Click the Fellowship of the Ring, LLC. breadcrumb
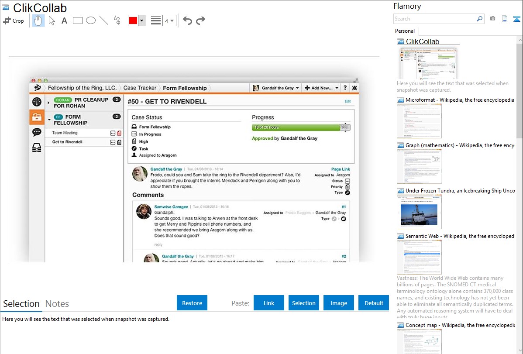Image resolution: width=523 pixels, height=354 pixels. pyautogui.click(x=82, y=88)
